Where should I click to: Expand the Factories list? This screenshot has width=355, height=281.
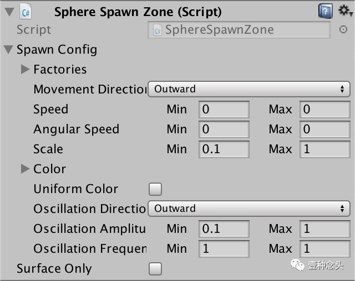(x=25, y=69)
